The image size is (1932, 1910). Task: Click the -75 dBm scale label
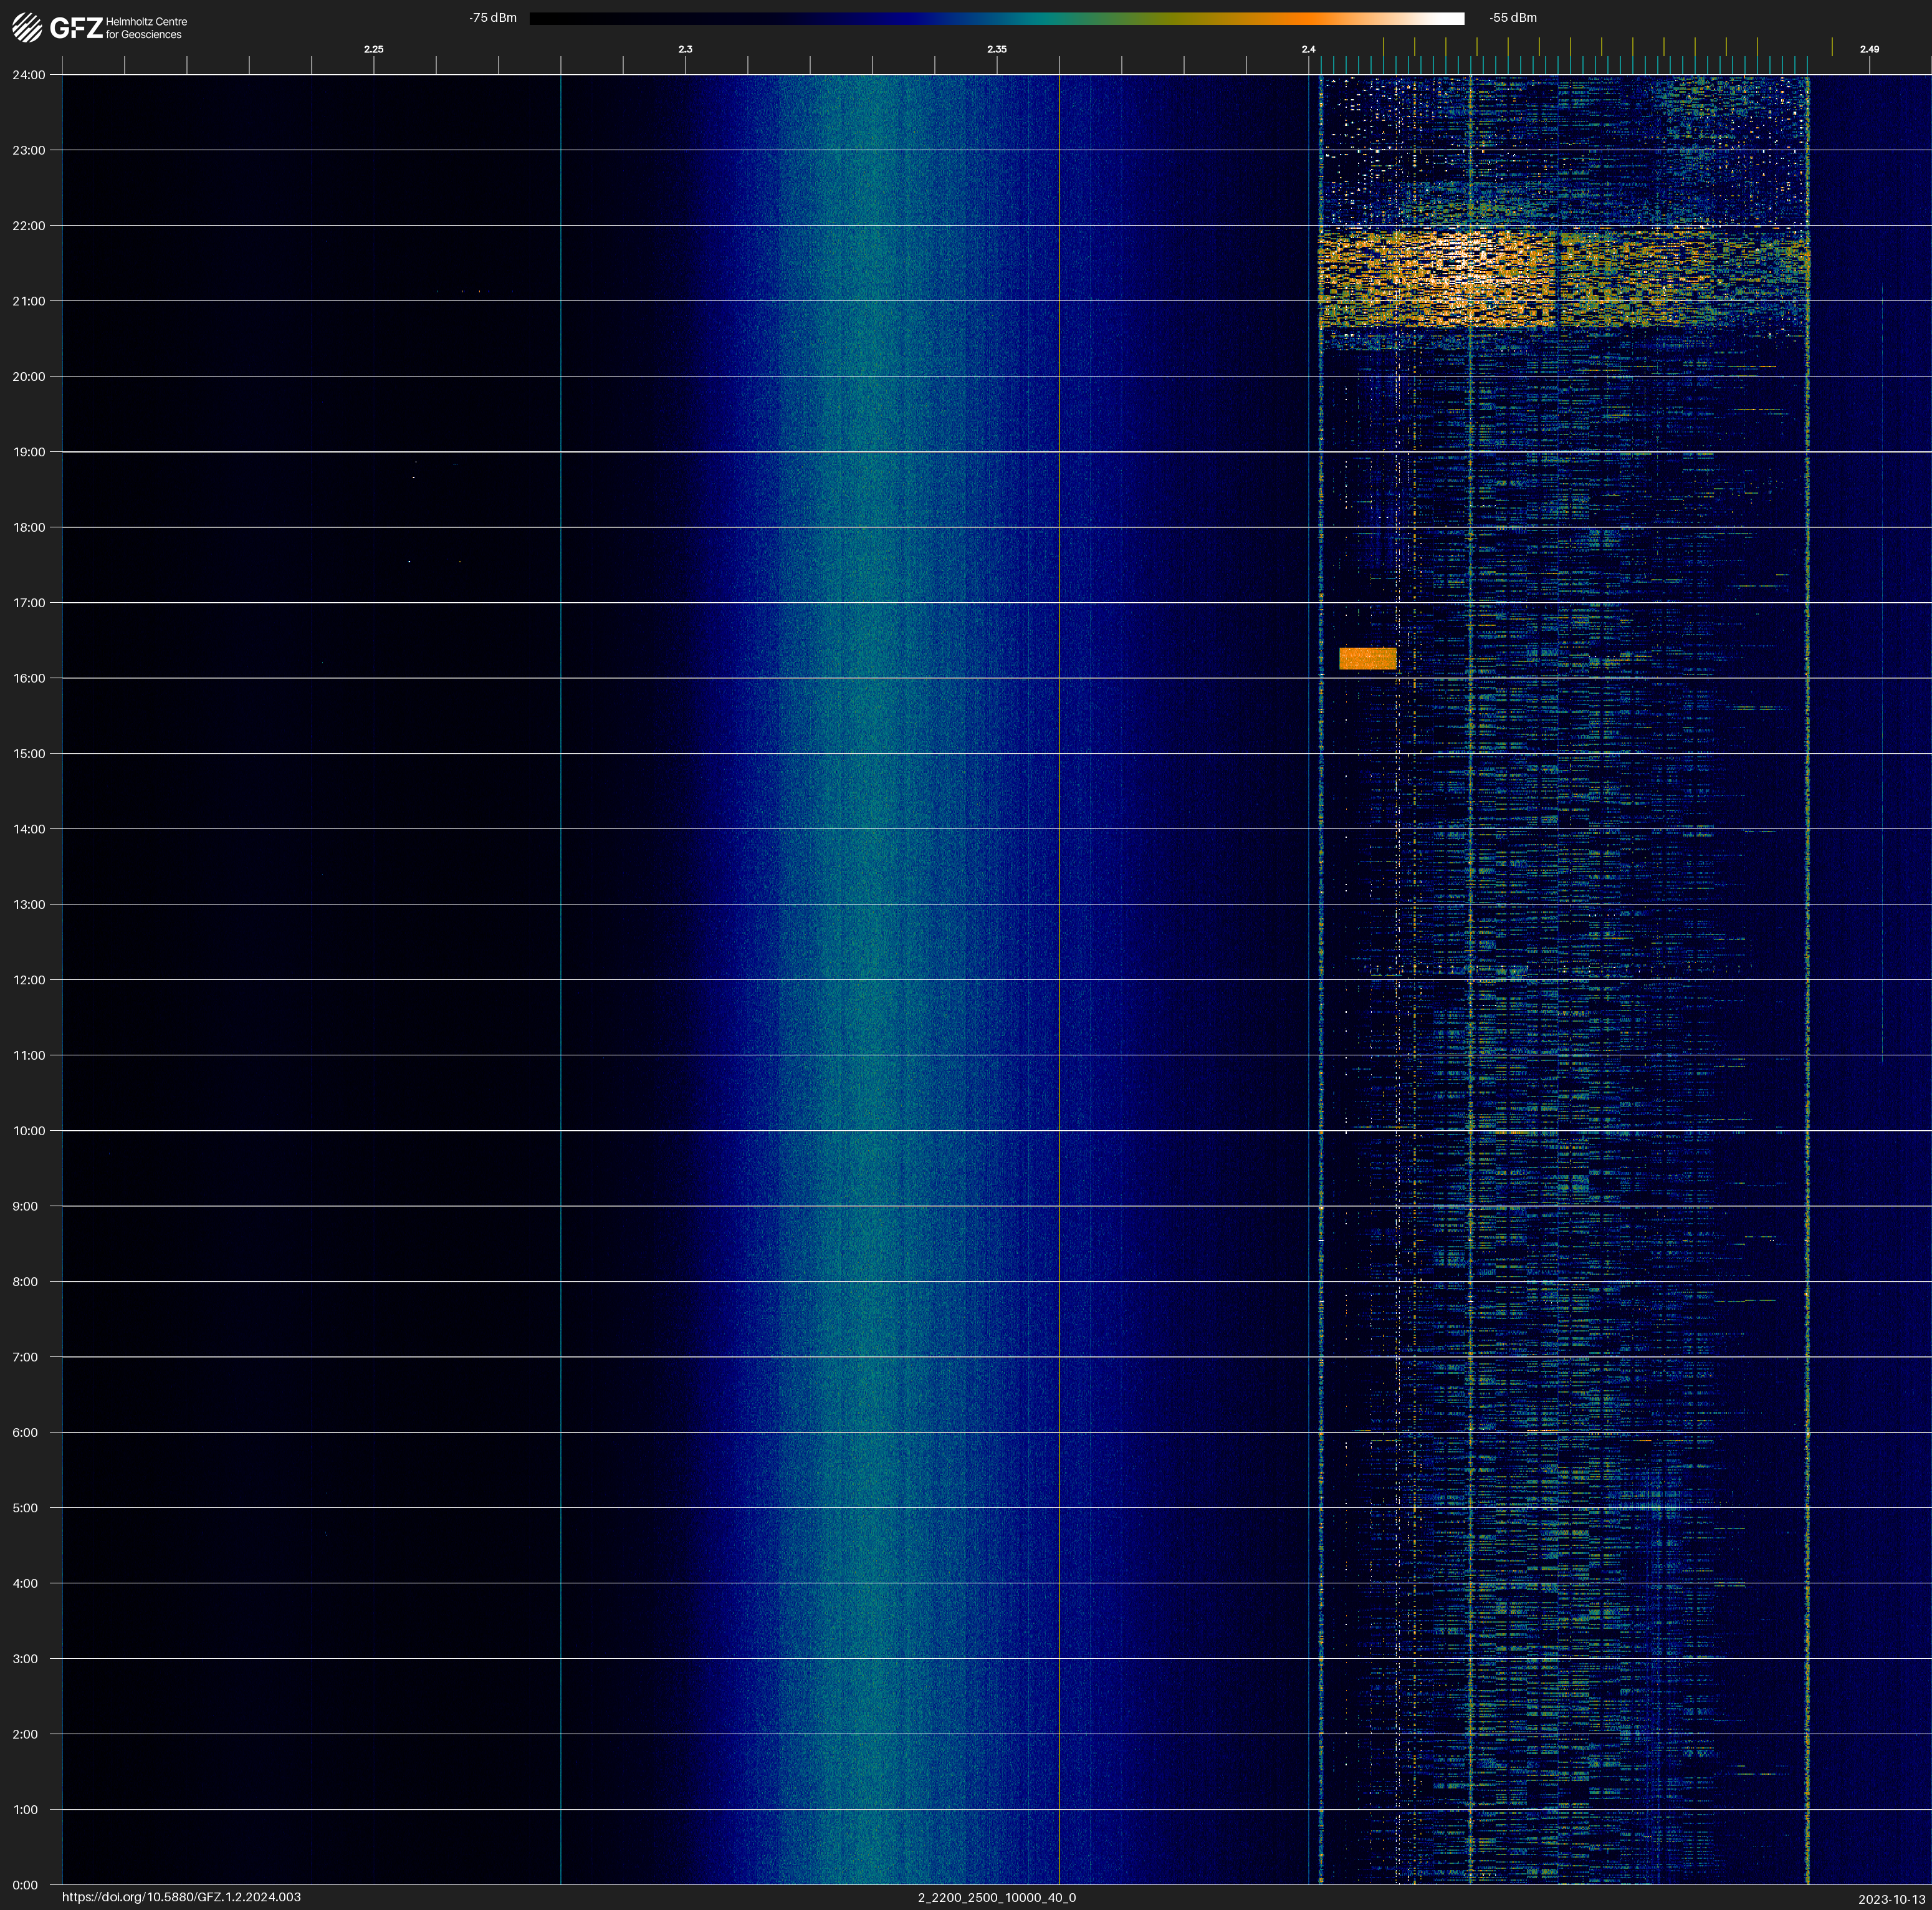pyautogui.click(x=493, y=18)
